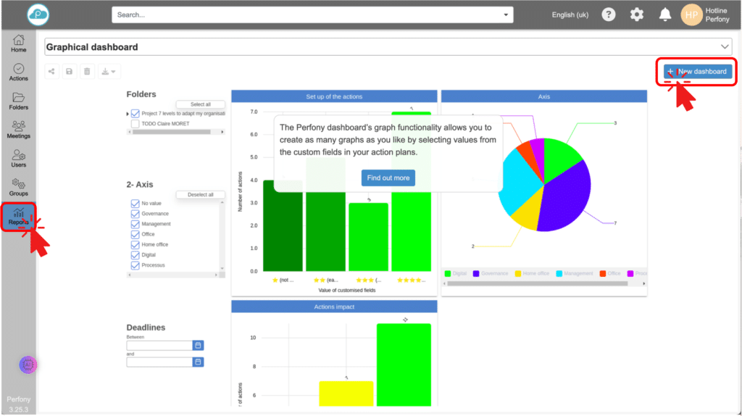Image resolution: width=742 pixels, height=416 pixels.
Task: Open the Actions page in sidebar
Action: 18,72
